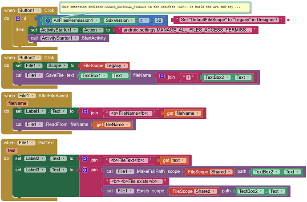Open the Label1 component dropdown
Screen dimensions: 307x202
(x=35, y=111)
